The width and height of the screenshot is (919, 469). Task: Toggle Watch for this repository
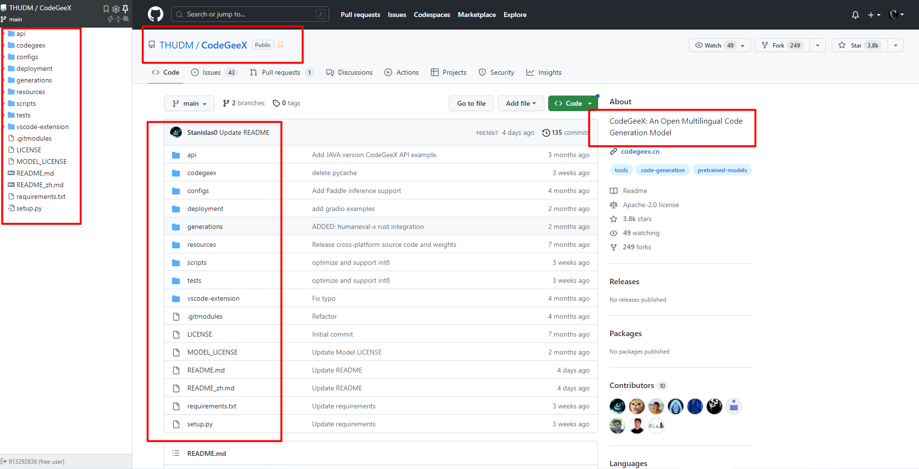click(720, 45)
